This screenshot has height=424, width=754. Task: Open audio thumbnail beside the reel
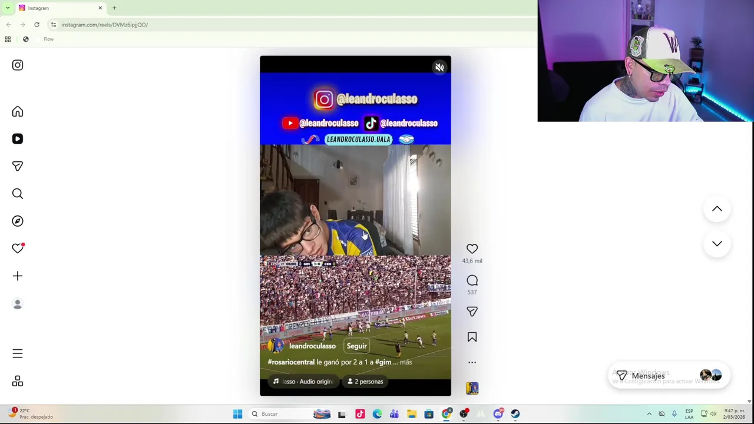(472, 388)
